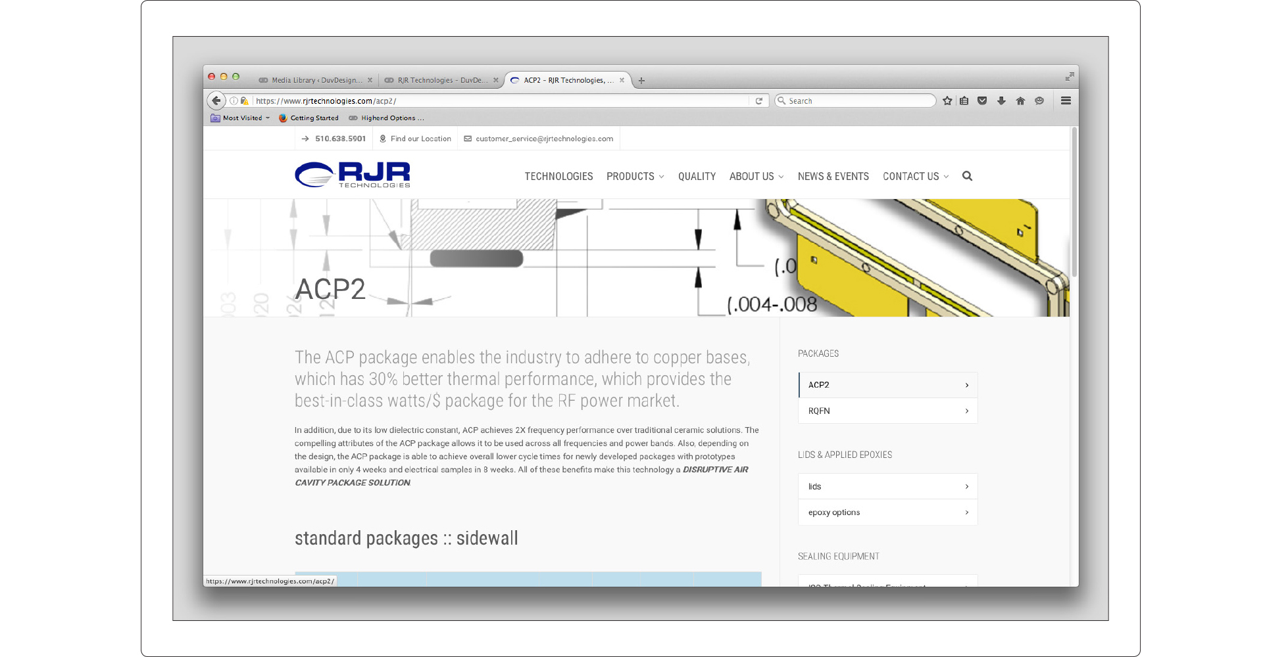The width and height of the screenshot is (1263, 657).
Task: Open the downloads arrow icon
Action: [1001, 101]
